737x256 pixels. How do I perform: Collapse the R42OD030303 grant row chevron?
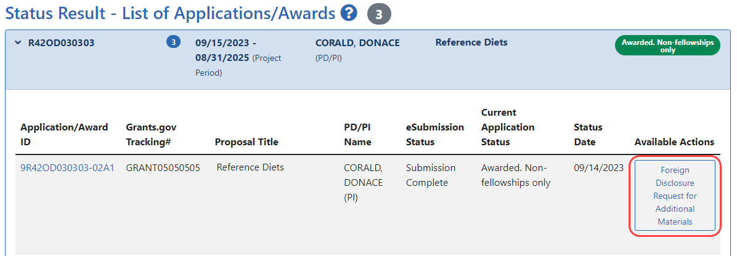[x=17, y=43]
